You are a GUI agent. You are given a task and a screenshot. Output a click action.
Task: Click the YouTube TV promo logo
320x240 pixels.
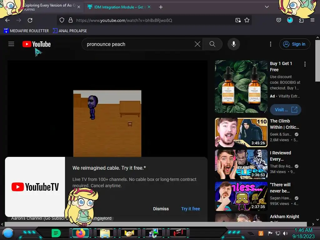pyautogui.click(x=35, y=187)
